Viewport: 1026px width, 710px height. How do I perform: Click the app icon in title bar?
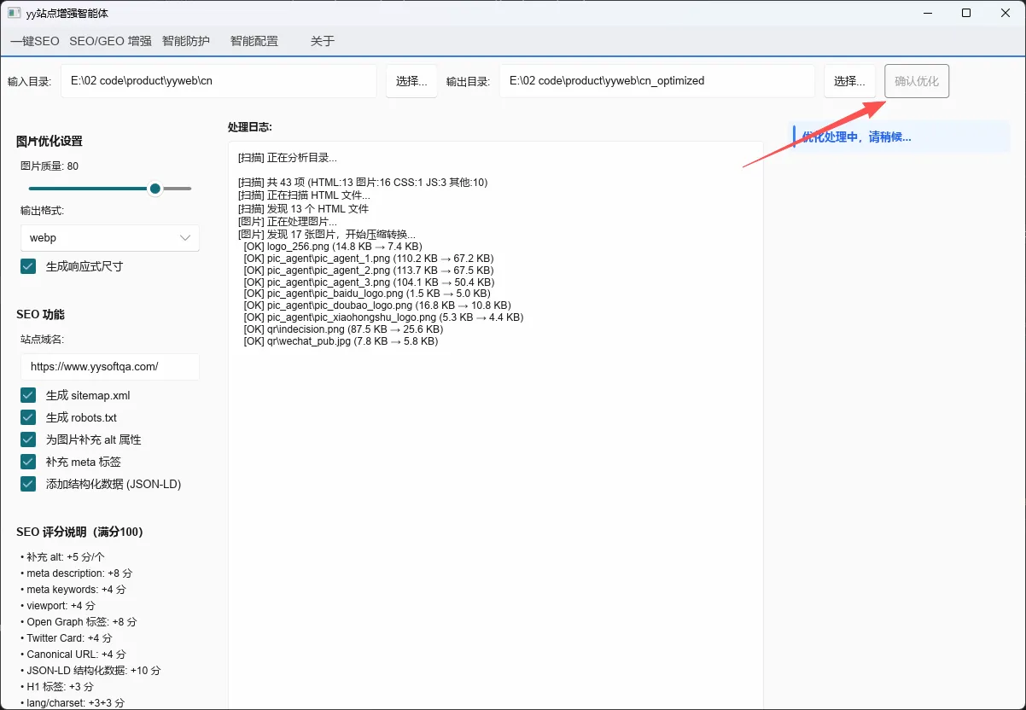(14, 13)
